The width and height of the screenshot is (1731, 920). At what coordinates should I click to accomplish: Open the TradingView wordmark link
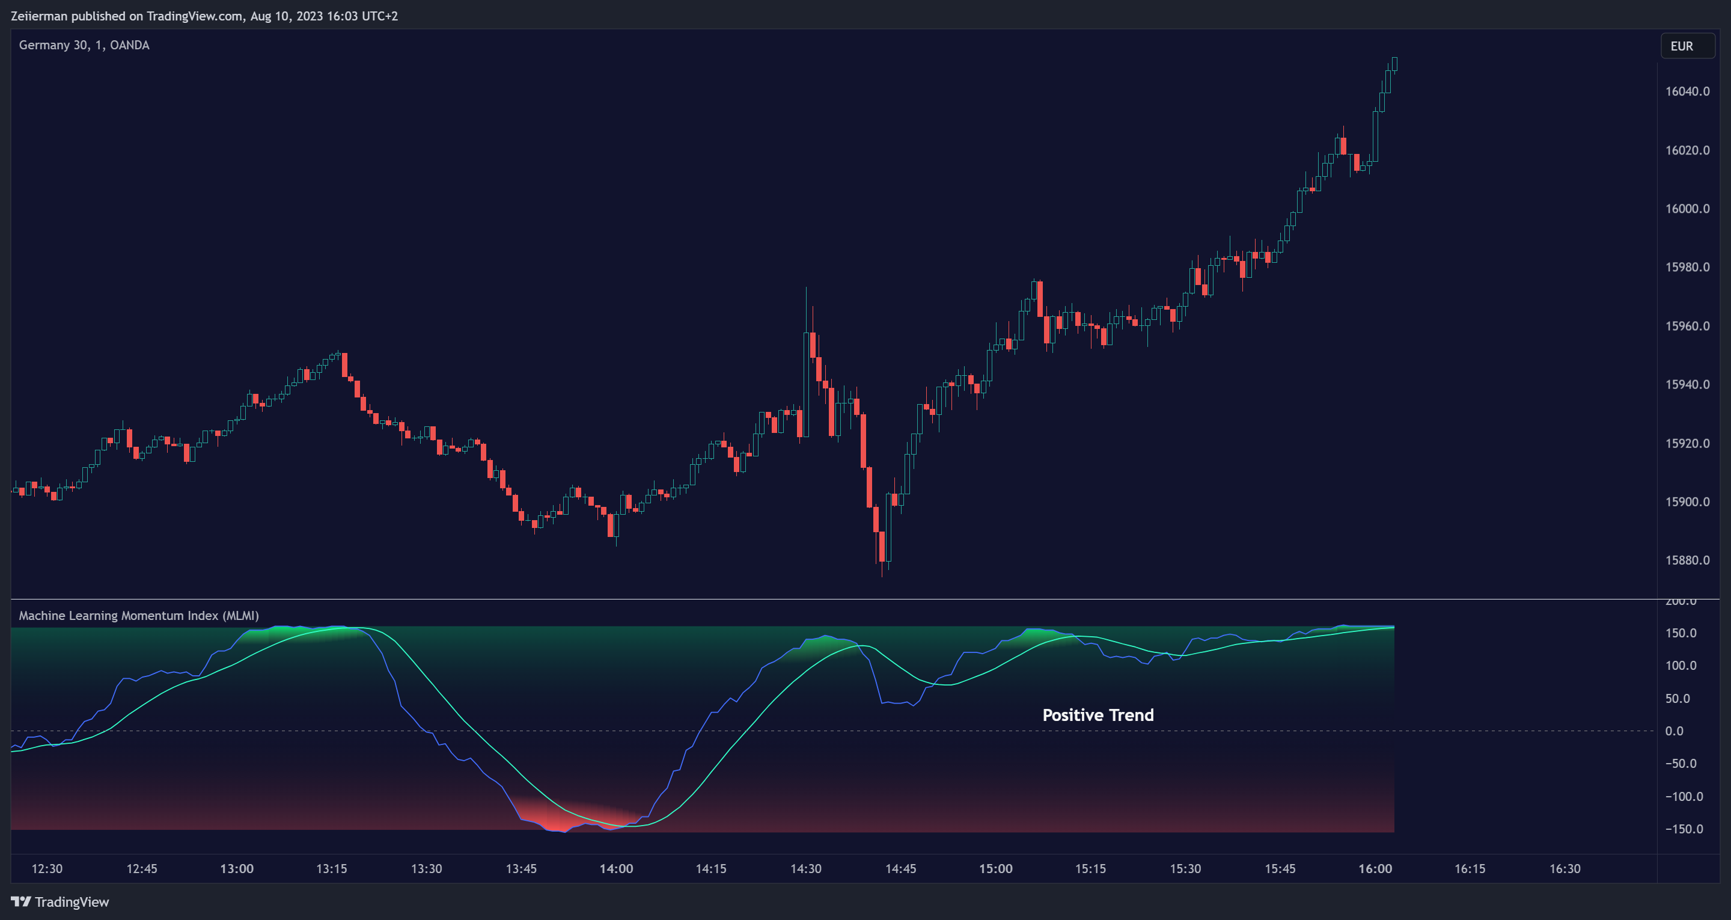[72, 902]
